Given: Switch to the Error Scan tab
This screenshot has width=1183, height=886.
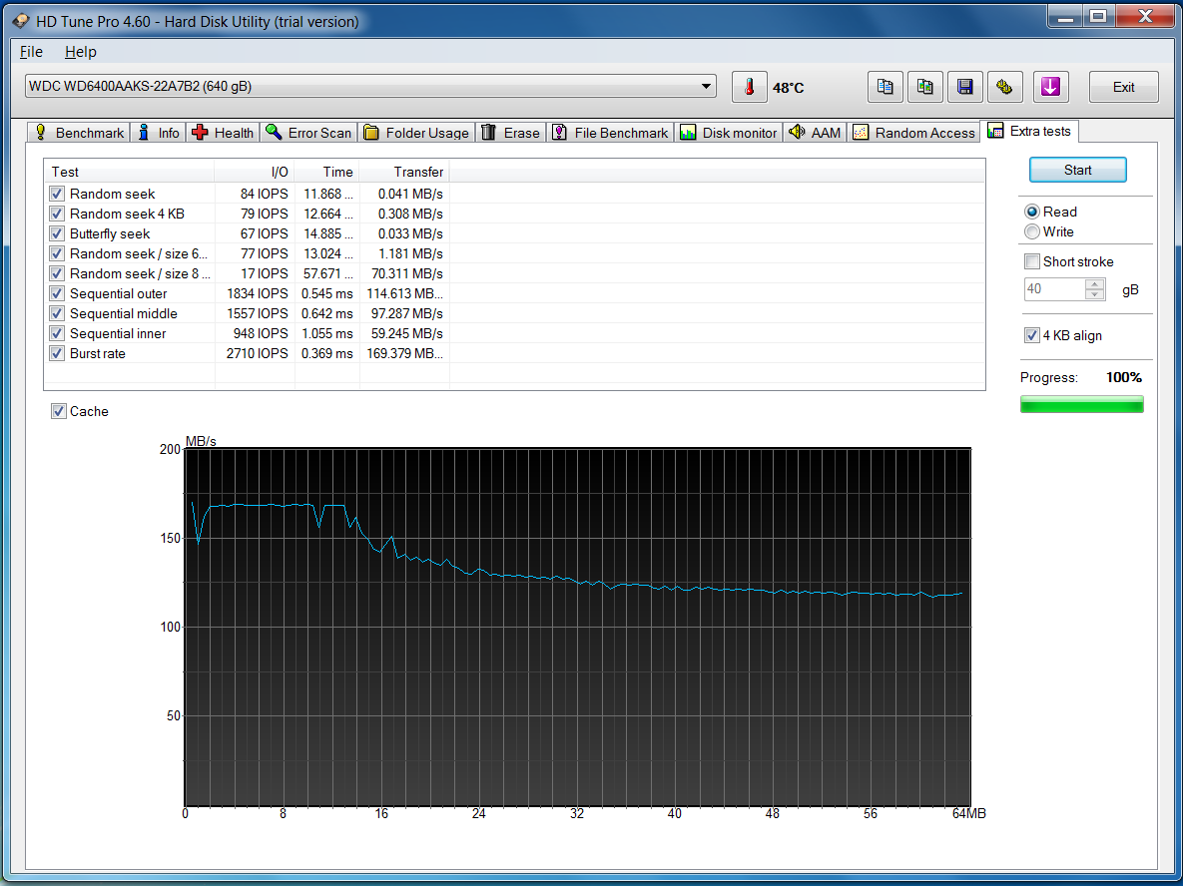Looking at the screenshot, I should tap(308, 133).
